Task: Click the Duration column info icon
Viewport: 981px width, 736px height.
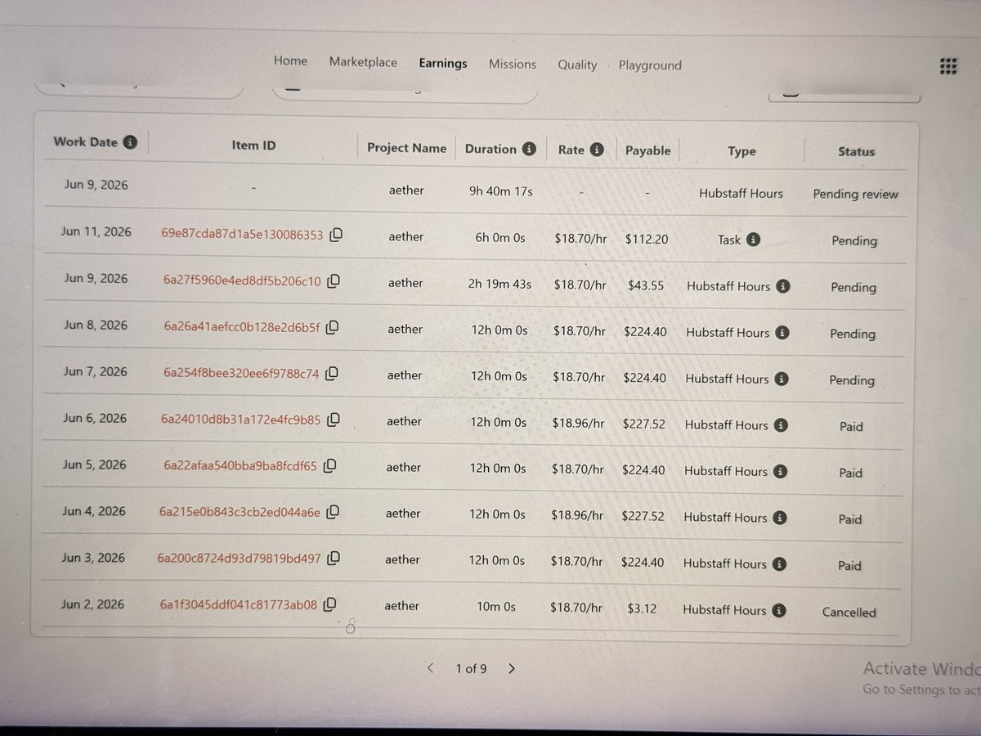Action: coord(529,149)
